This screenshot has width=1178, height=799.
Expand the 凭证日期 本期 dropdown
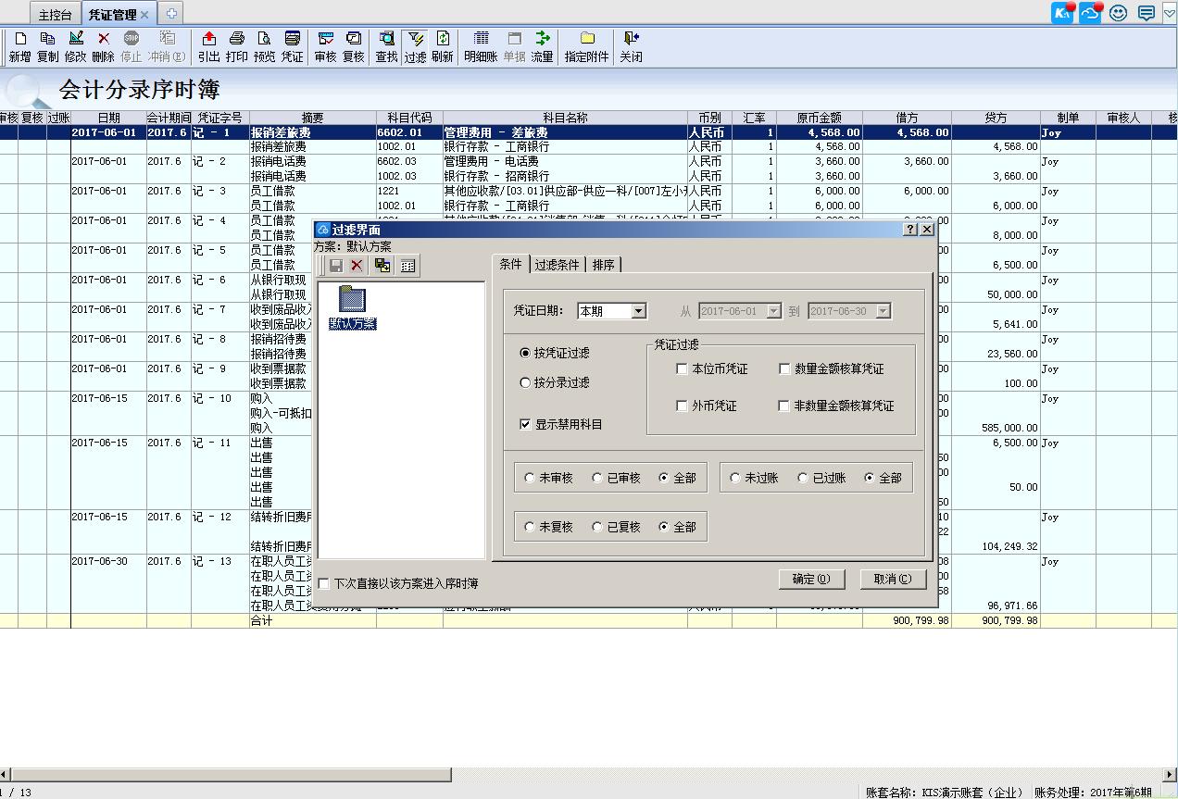(x=638, y=311)
